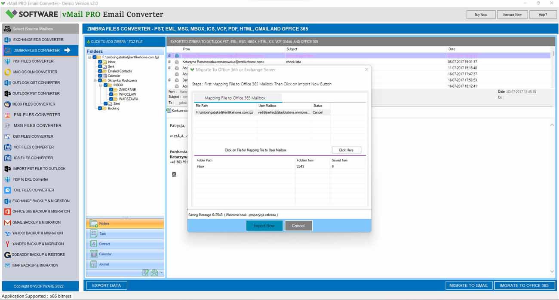Image resolution: width=559 pixels, height=300 pixels.
Task: Open Mac OS OLM Converter
Action: click(40, 72)
